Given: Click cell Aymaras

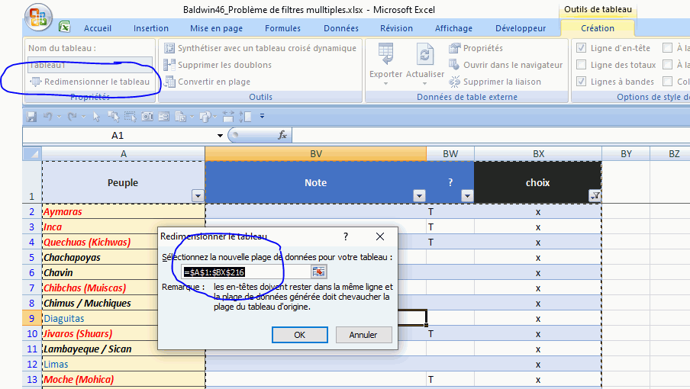Looking at the screenshot, I should (124, 211).
